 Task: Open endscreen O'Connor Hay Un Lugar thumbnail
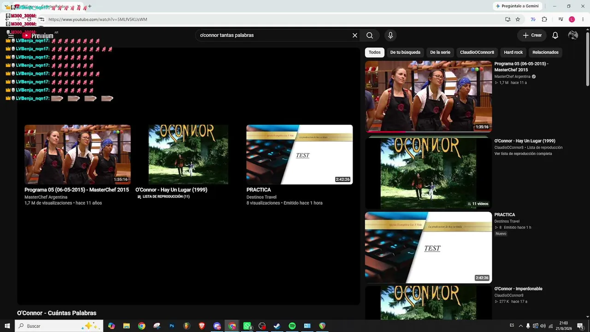(188, 154)
